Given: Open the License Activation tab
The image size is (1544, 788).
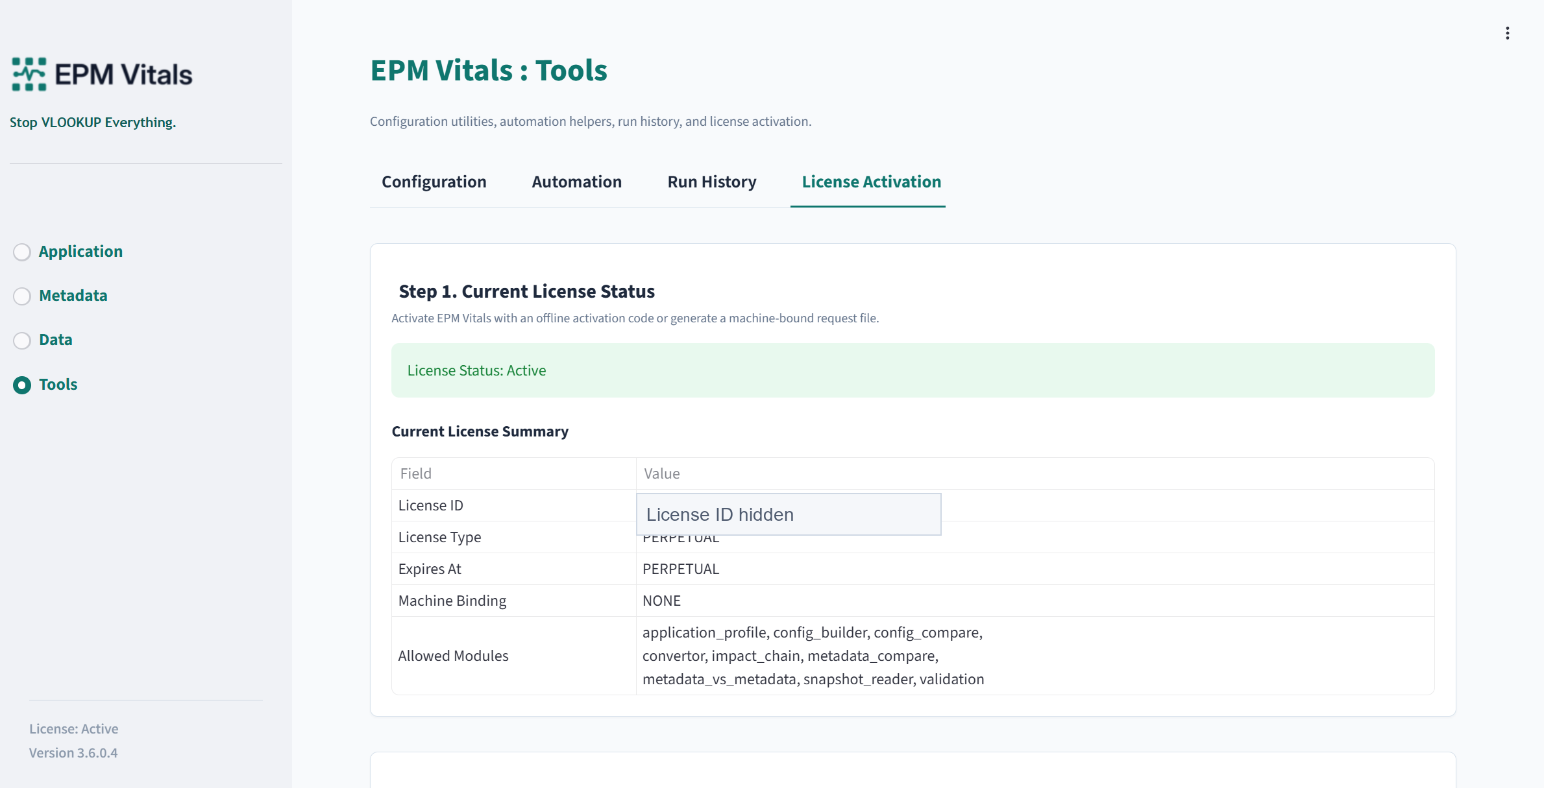Looking at the screenshot, I should tap(871, 182).
